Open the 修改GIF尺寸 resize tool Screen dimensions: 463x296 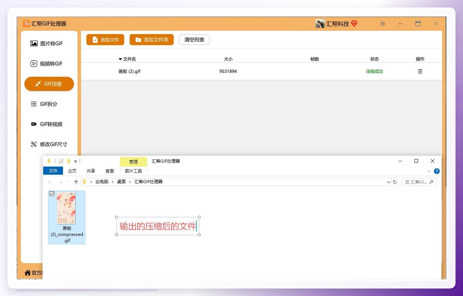(x=49, y=144)
